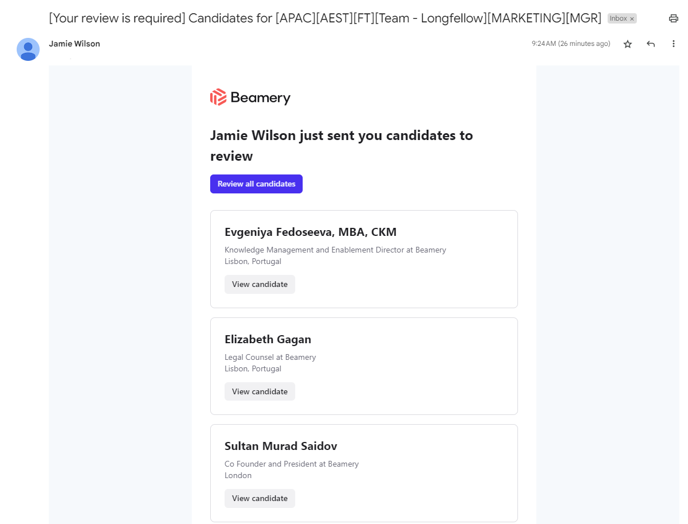Click the Legal Counsel at Beamery text

click(x=270, y=357)
